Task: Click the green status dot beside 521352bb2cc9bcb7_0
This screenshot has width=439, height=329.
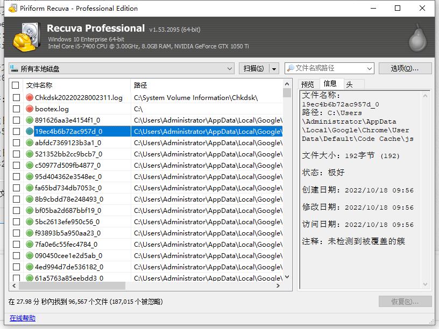Action: 30,154
